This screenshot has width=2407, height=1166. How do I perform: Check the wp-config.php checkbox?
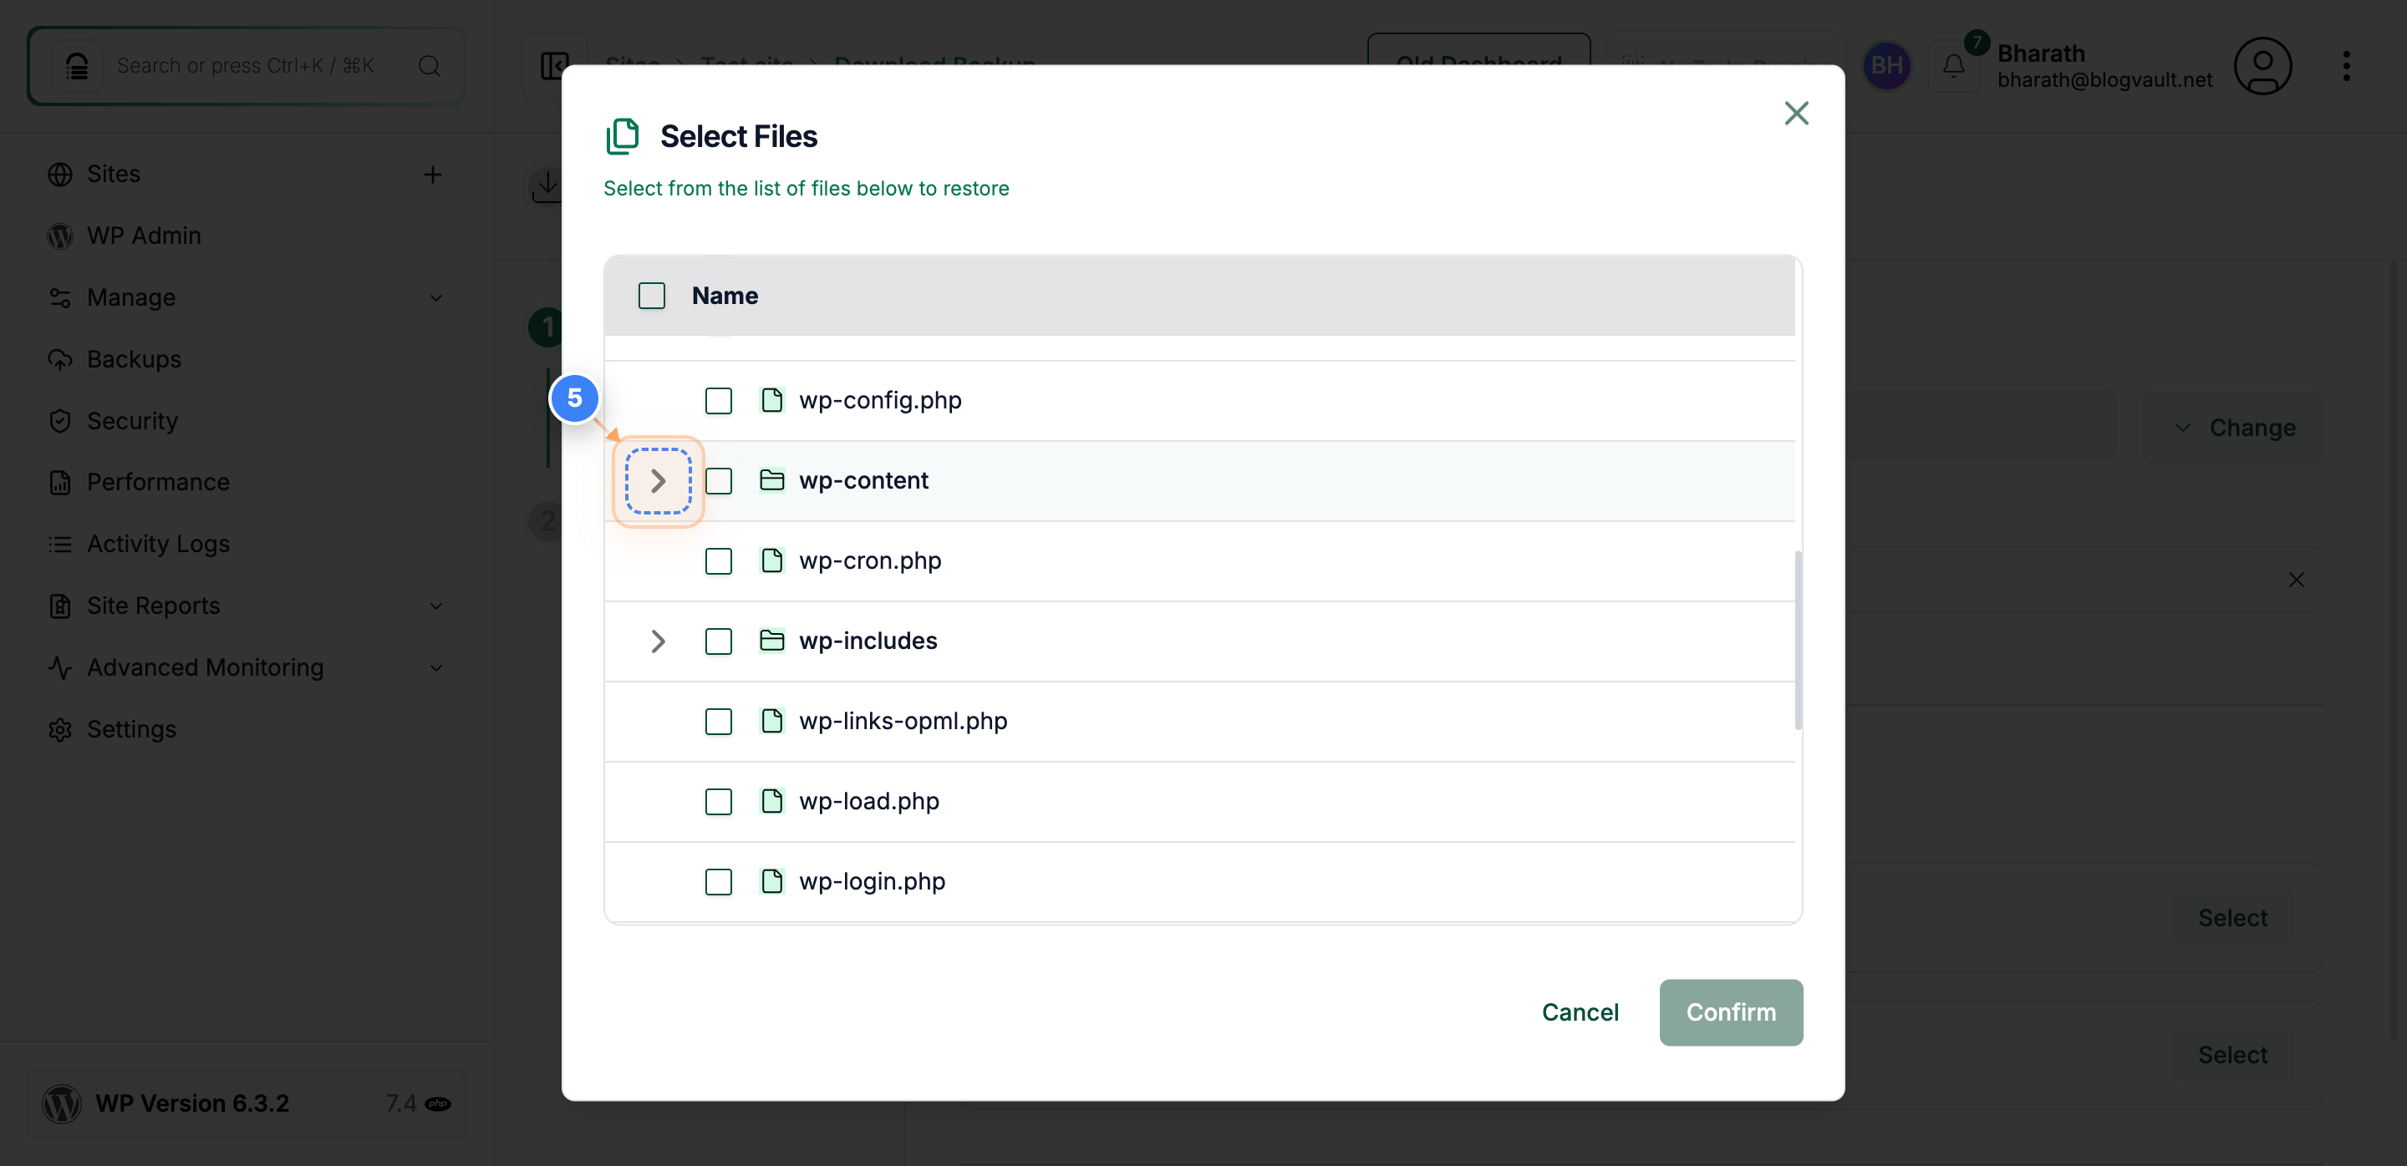[719, 400]
